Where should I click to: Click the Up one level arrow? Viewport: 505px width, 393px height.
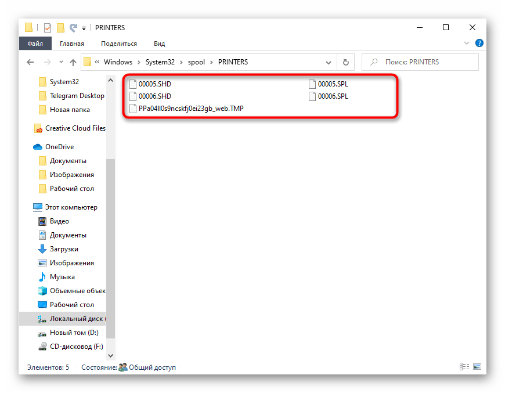(x=73, y=62)
